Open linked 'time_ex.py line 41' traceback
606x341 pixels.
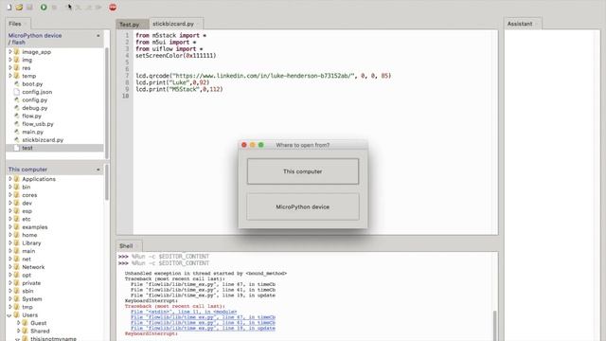click(203, 322)
